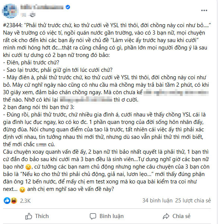
Task: Click the Thích like button
Action: 37,216
